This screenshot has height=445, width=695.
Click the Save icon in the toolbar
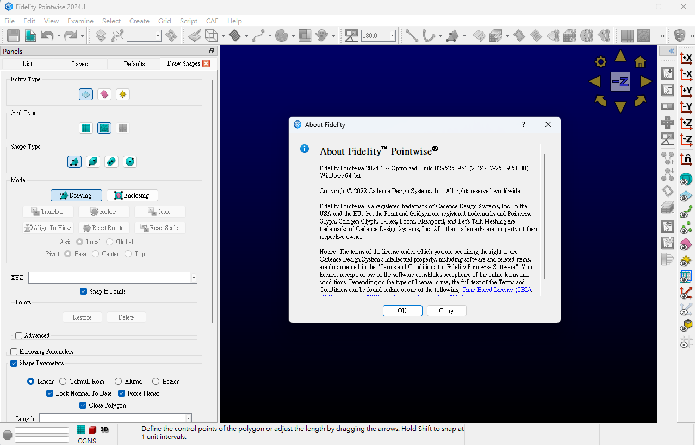13,36
